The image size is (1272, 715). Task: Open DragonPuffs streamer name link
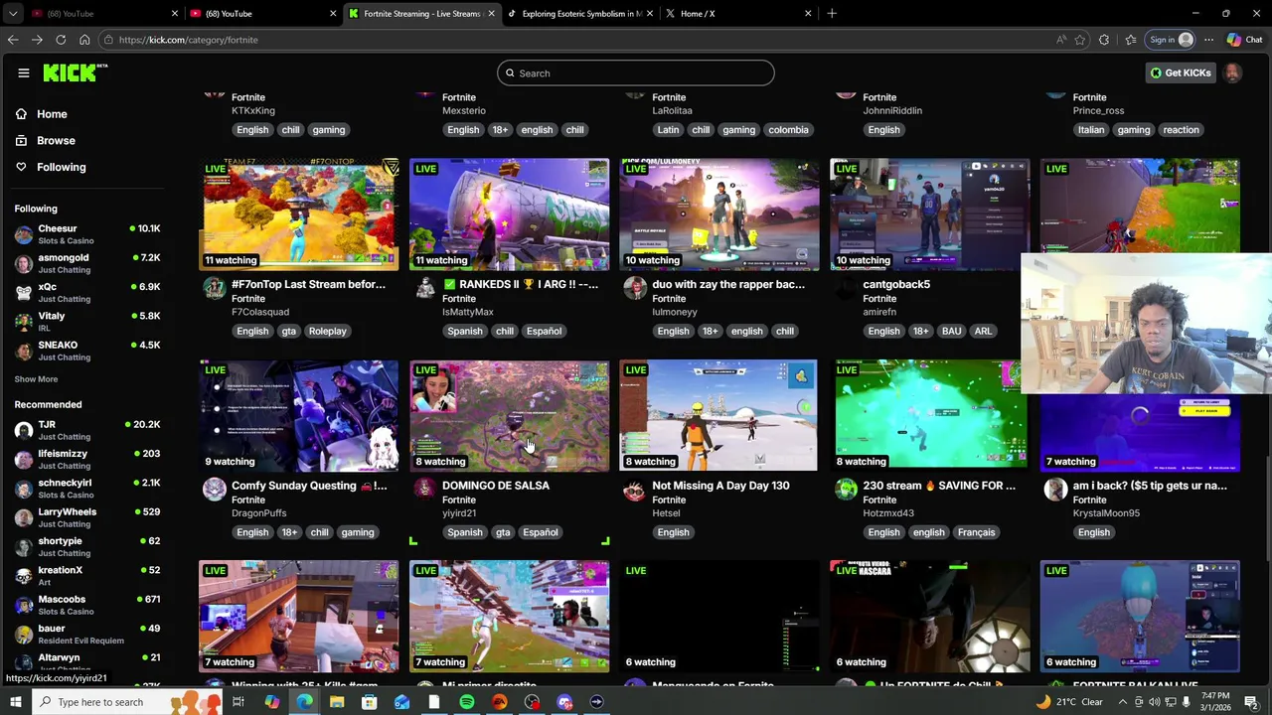(x=258, y=513)
